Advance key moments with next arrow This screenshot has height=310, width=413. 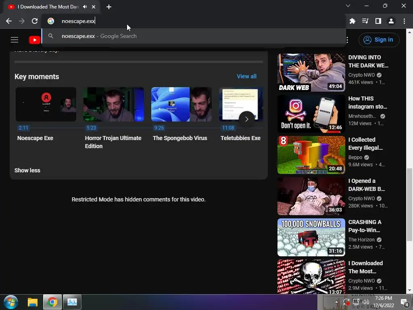tap(247, 119)
